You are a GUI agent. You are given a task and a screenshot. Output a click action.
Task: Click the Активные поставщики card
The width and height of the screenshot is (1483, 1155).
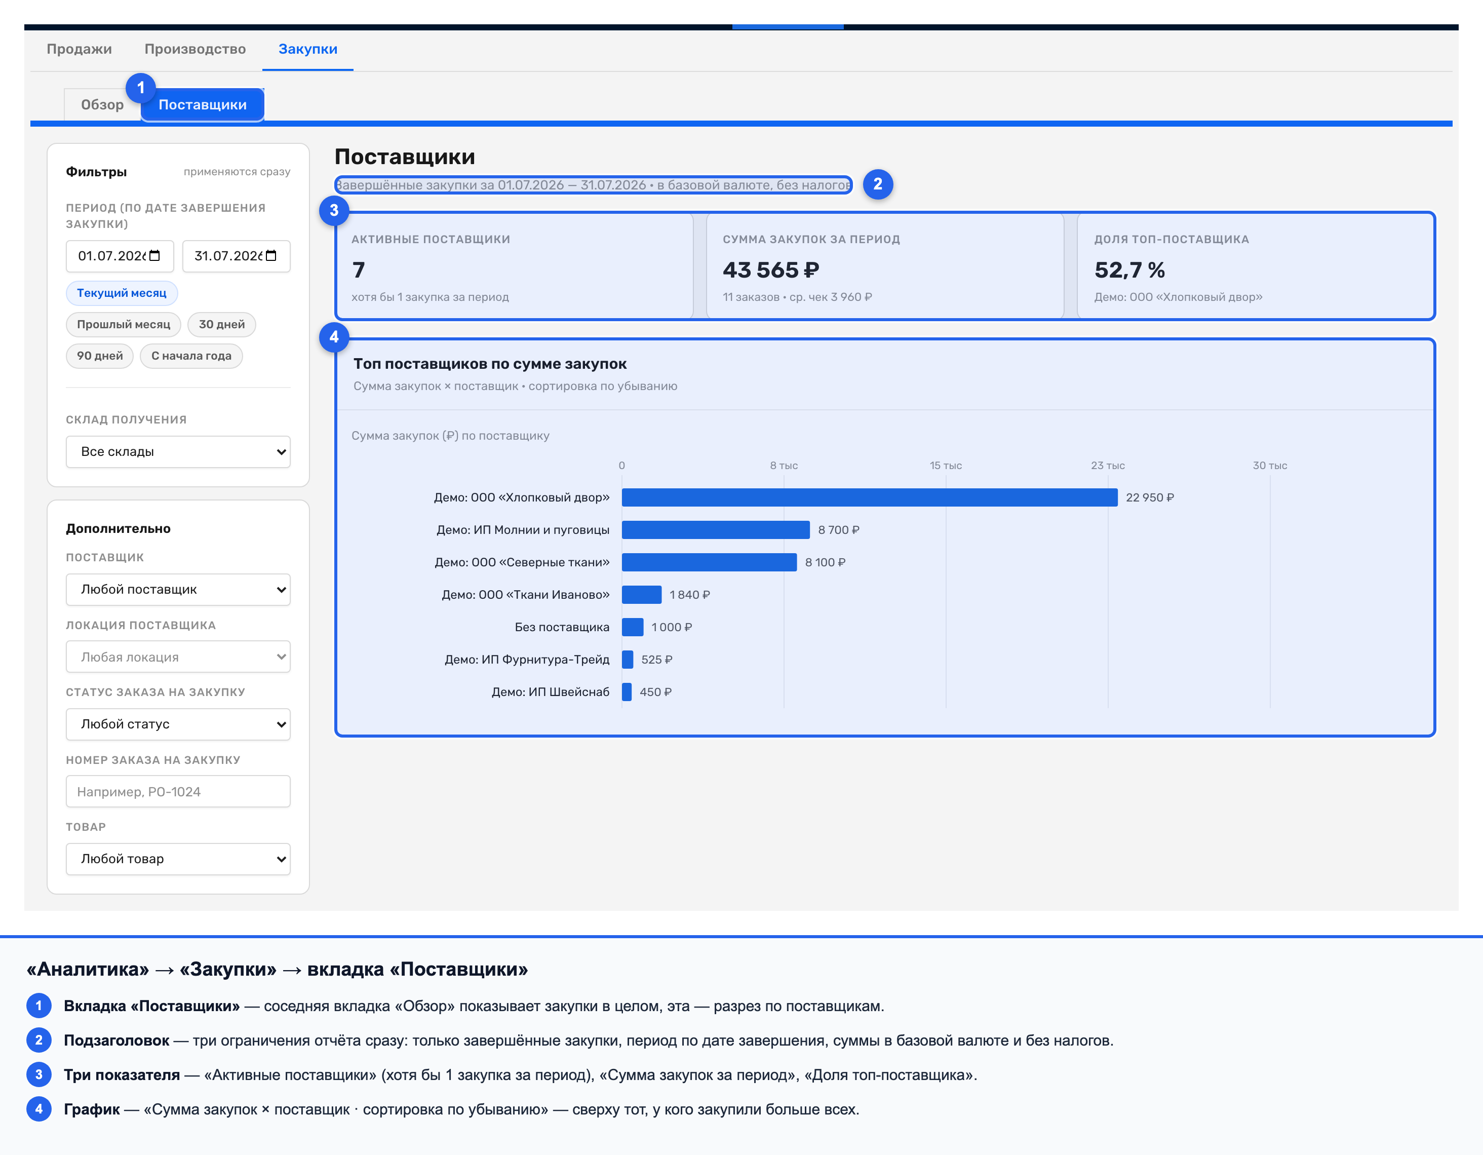coord(514,266)
